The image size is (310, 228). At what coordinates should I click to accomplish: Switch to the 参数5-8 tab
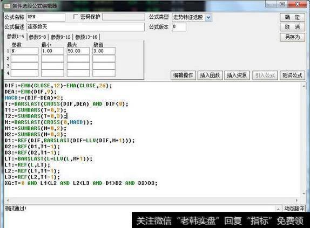[38, 37]
